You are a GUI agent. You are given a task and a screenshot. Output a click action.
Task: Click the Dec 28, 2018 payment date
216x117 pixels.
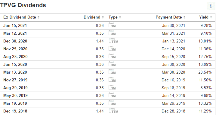[173, 111]
